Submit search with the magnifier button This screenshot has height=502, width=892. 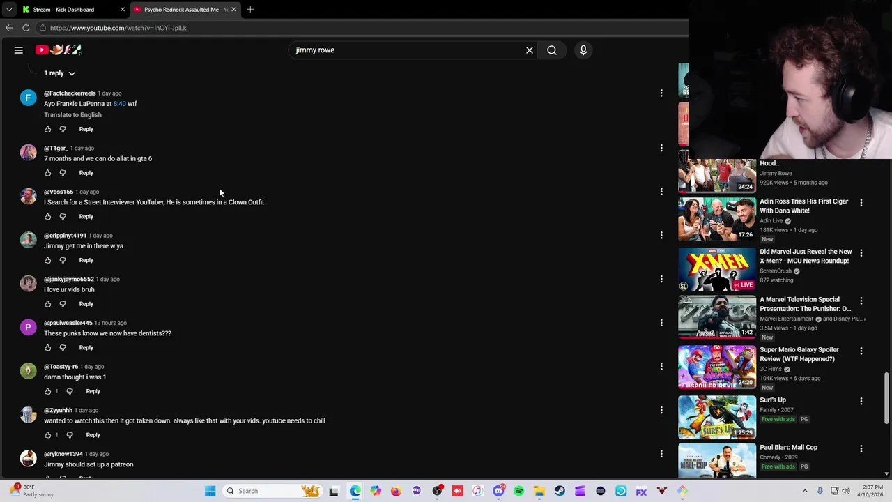coord(552,50)
